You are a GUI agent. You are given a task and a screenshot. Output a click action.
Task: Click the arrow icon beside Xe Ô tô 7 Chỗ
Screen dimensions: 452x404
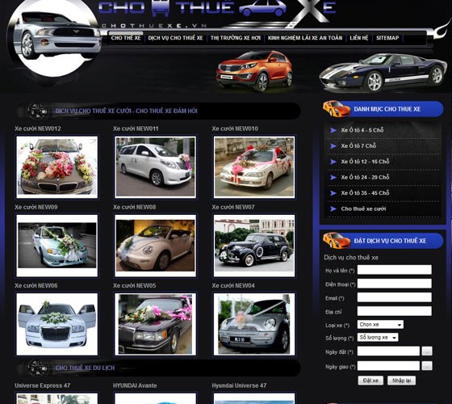click(333, 146)
